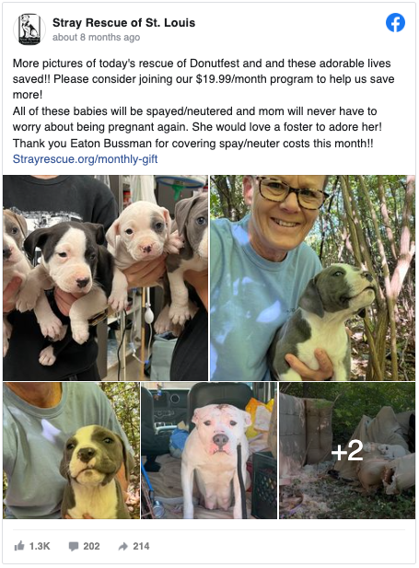Screen dimensions: 419x568
Task: Follow the Strayrescue.org/monthly-gift link
Action: pos(85,159)
